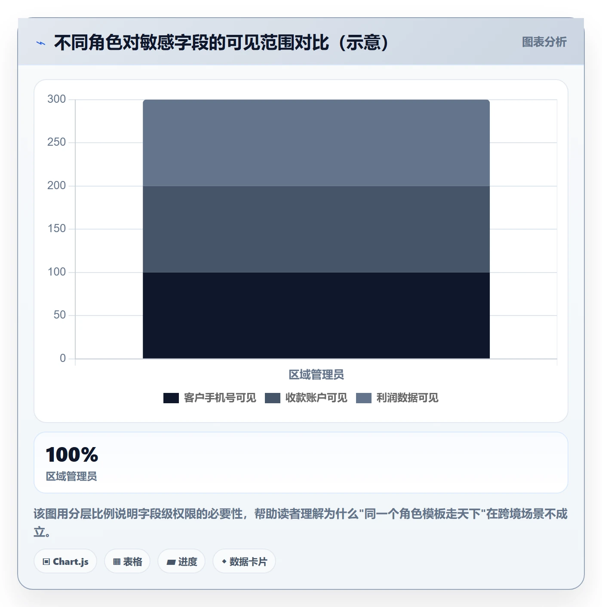Click the 利润数据可见 legend label

407,398
